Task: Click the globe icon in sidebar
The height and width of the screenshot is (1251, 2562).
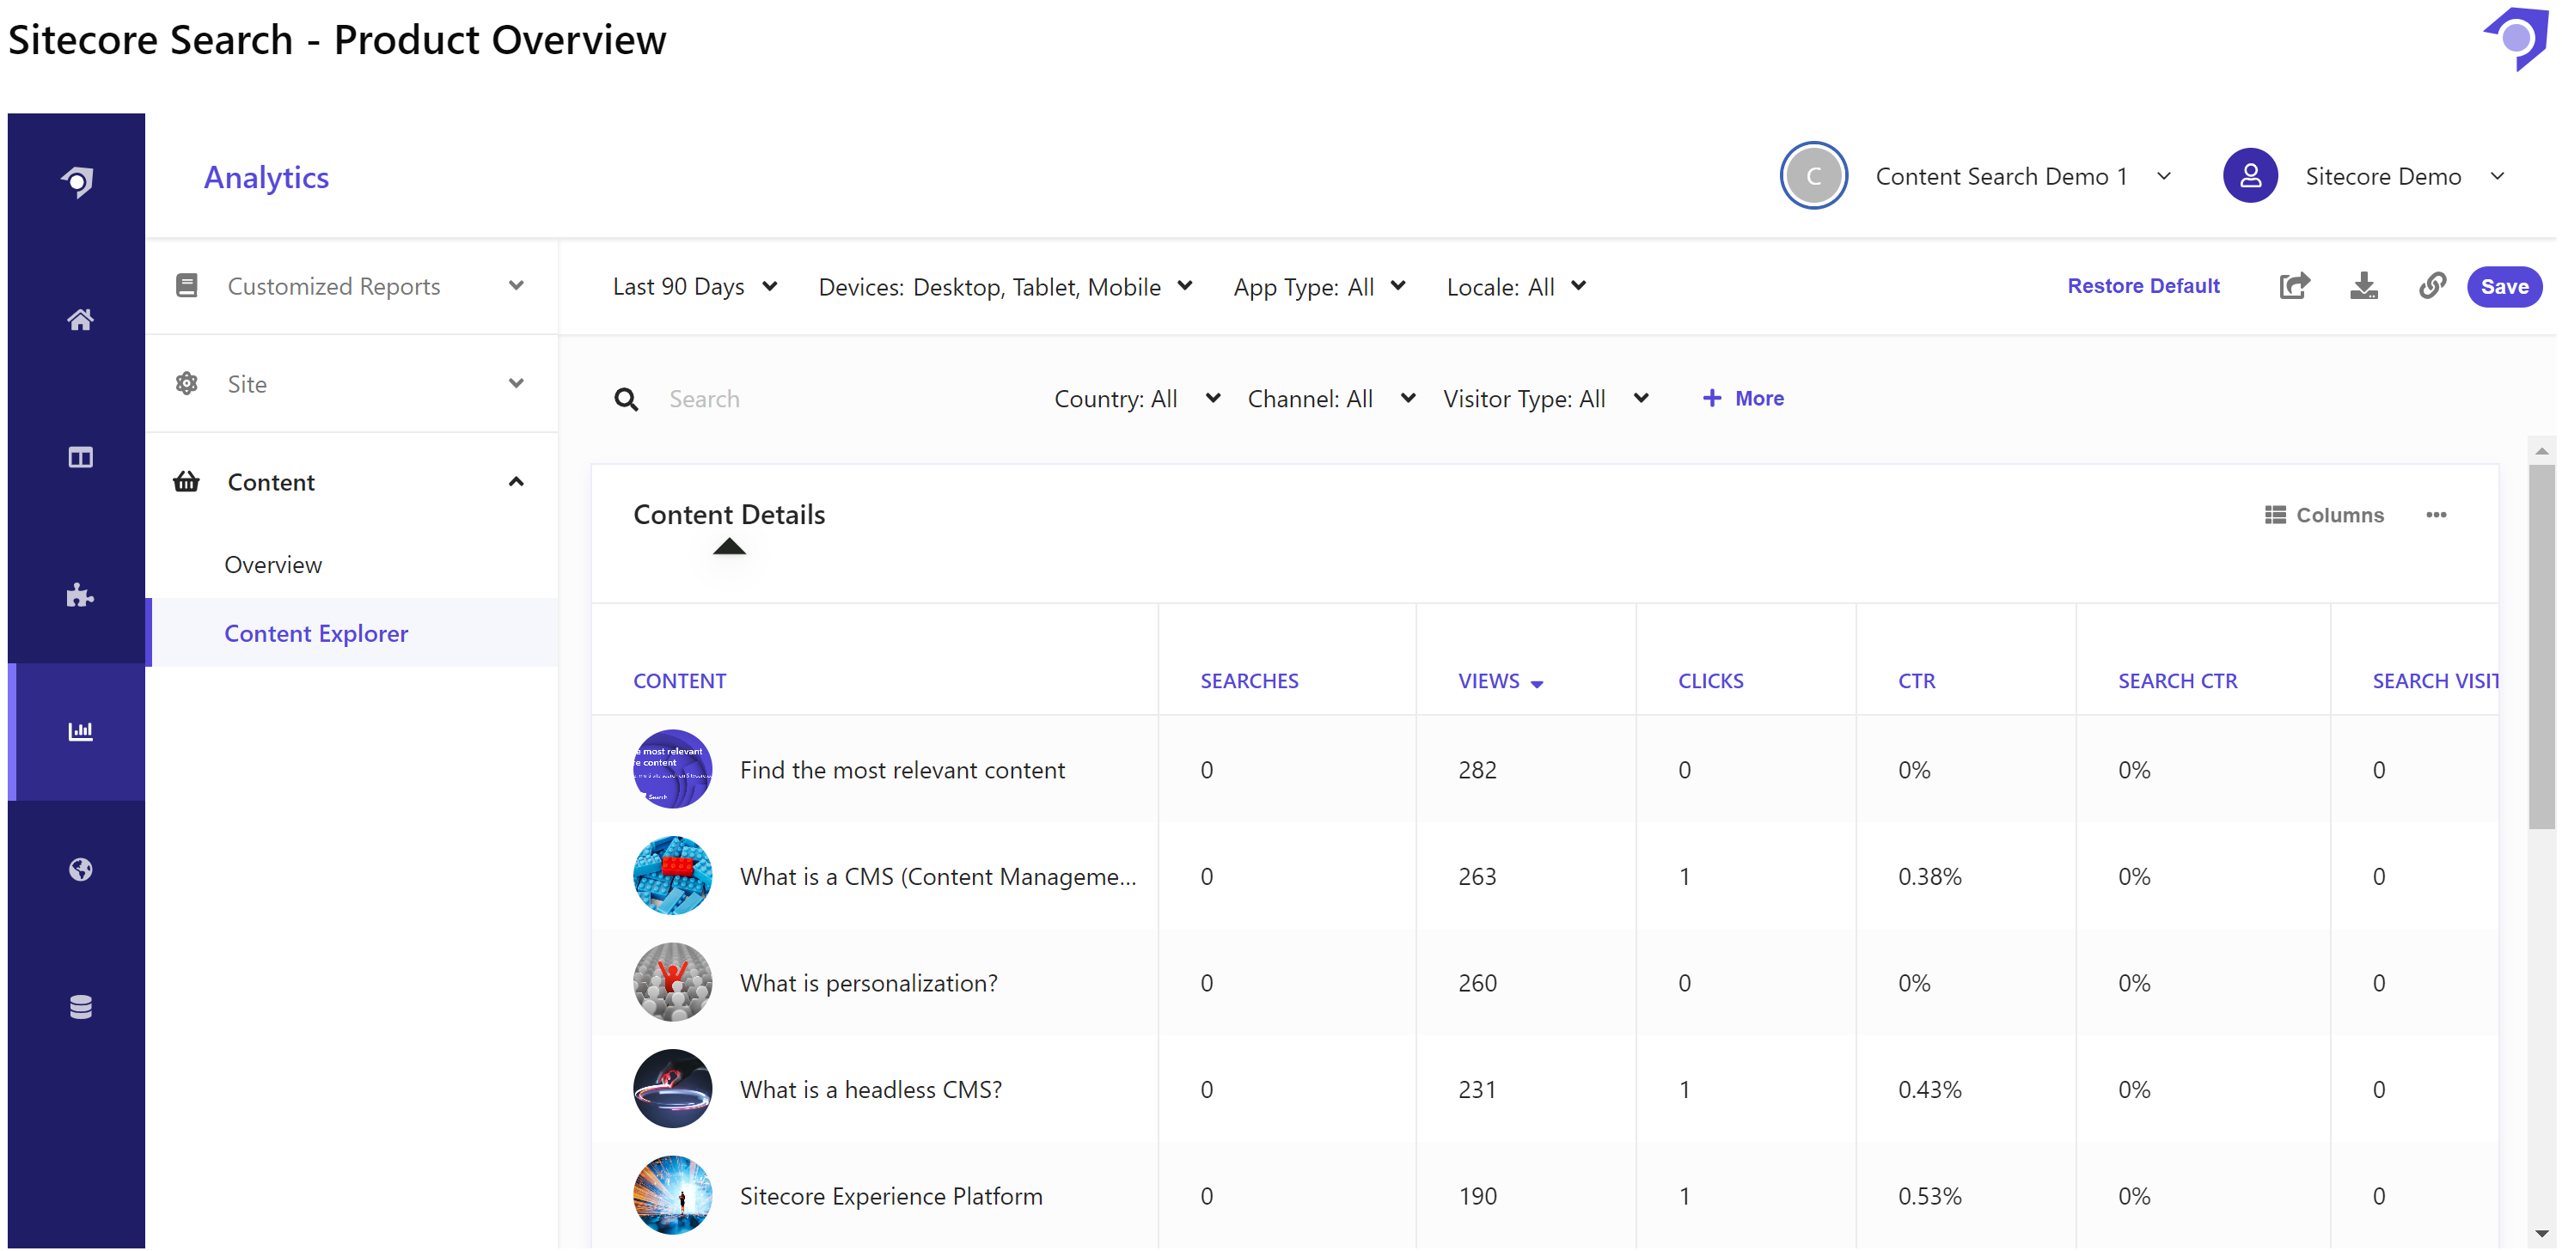Action: 81,870
